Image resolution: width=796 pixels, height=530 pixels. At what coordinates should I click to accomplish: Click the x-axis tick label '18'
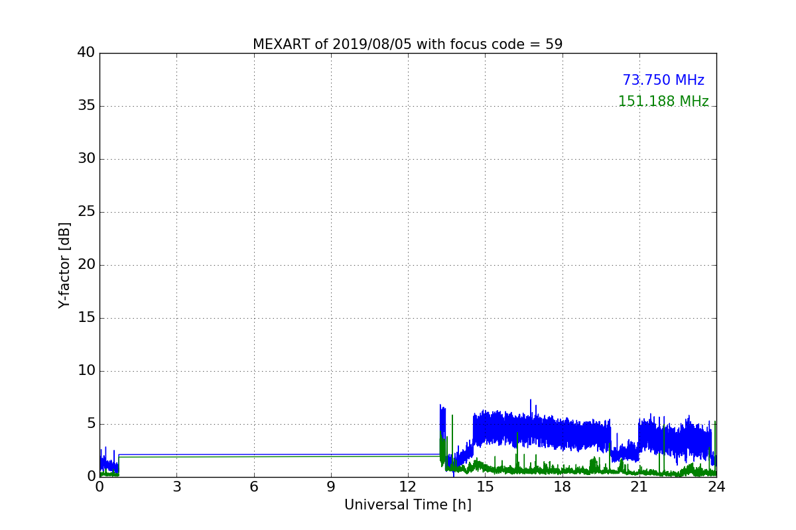tap(562, 486)
